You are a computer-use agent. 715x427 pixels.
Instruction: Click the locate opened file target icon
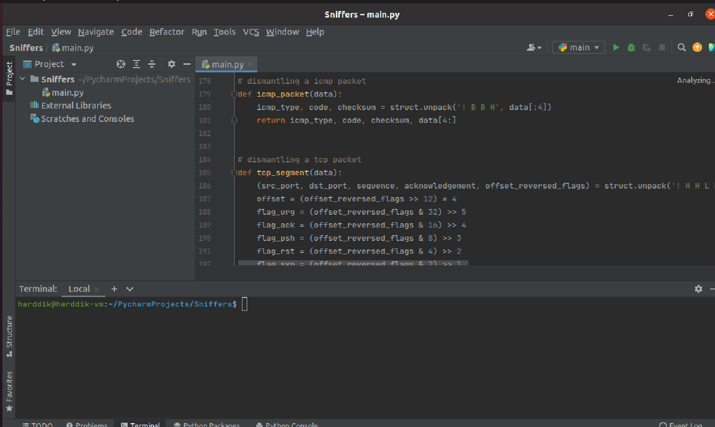click(121, 64)
